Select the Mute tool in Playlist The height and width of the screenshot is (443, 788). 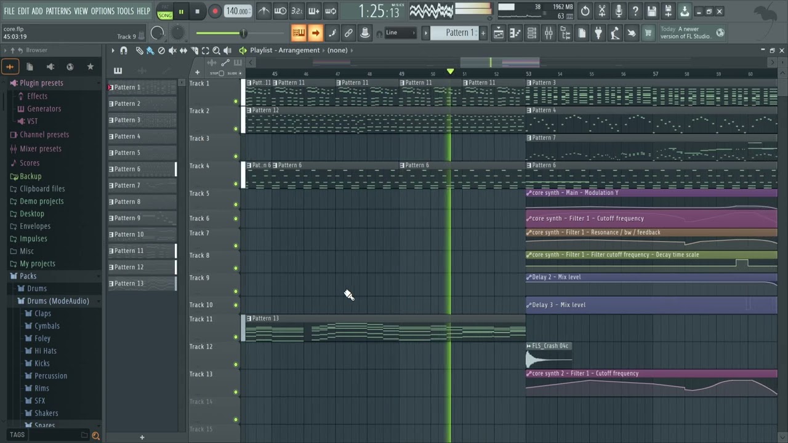[x=172, y=50]
